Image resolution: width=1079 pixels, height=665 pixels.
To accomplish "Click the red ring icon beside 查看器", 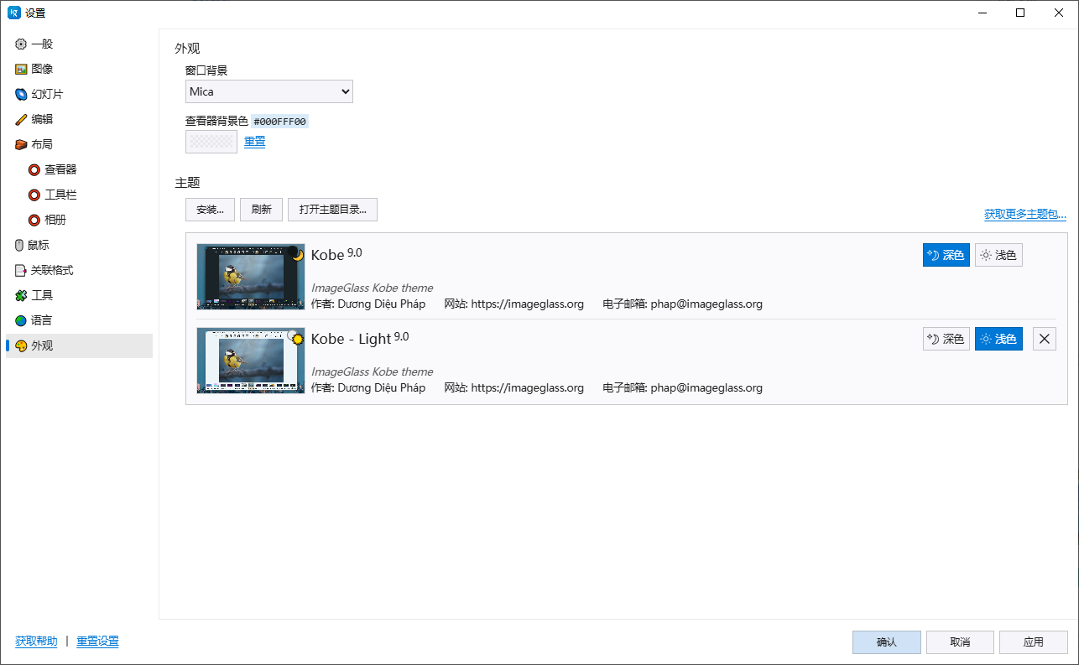I will click(x=34, y=169).
